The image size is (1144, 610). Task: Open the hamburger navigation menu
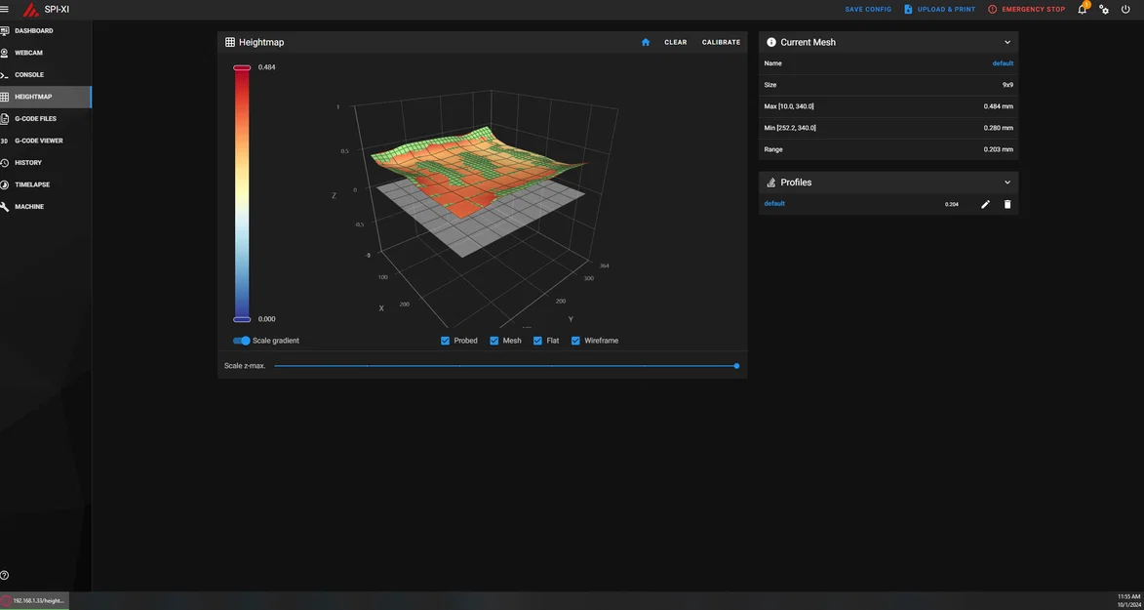(4, 10)
